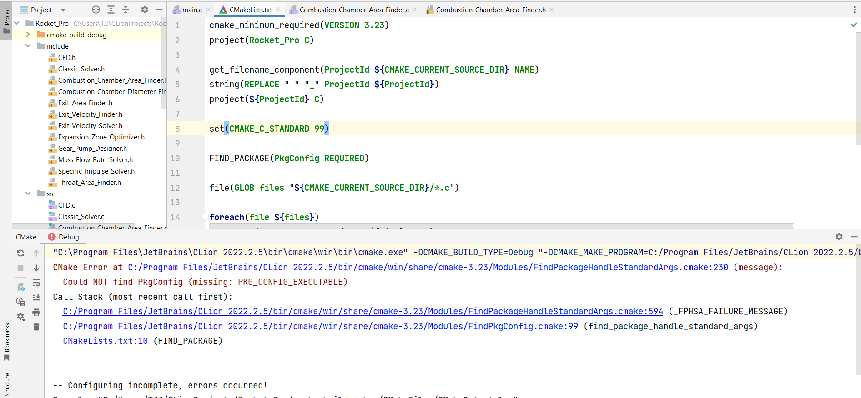Collapse the include folder

coord(28,46)
